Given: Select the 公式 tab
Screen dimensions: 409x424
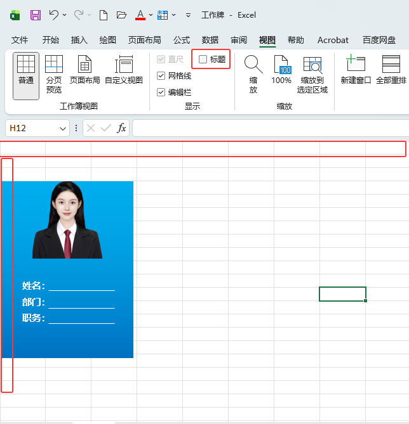Looking at the screenshot, I should pyautogui.click(x=182, y=40).
